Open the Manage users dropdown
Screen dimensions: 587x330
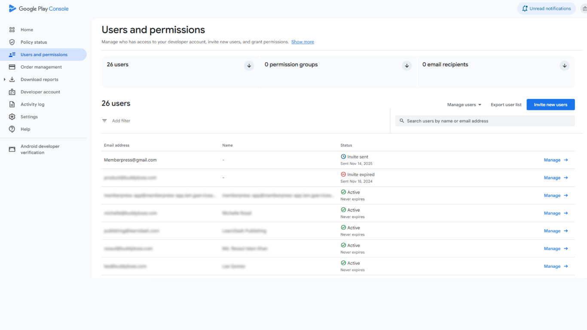coord(464,104)
